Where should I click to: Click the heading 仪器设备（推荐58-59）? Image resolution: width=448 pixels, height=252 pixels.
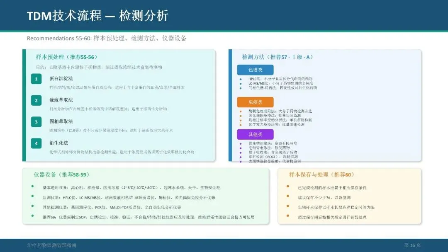(x=62, y=174)
